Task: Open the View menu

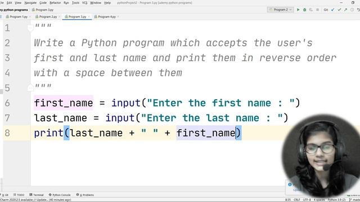Action: (18, 3)
